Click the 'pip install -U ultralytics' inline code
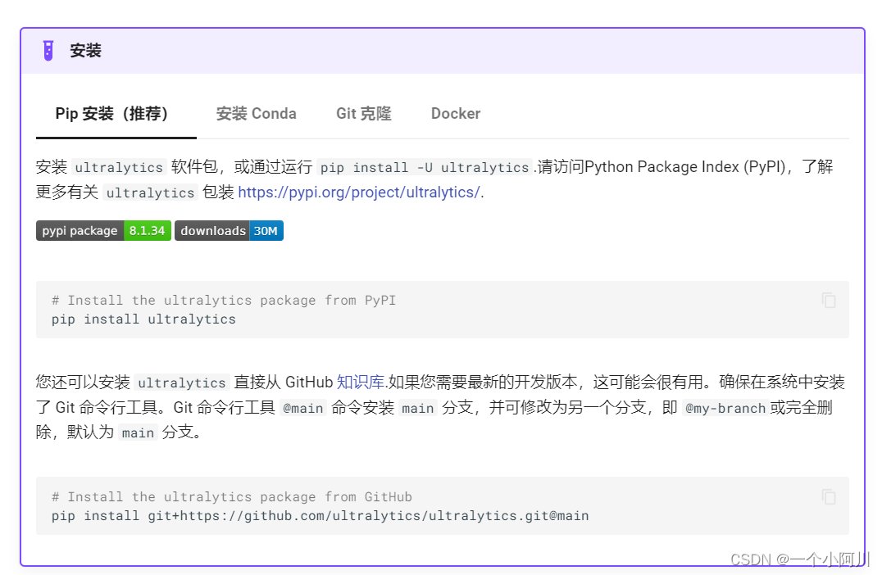This screenshot has width=882, height=575. (425, 167)
